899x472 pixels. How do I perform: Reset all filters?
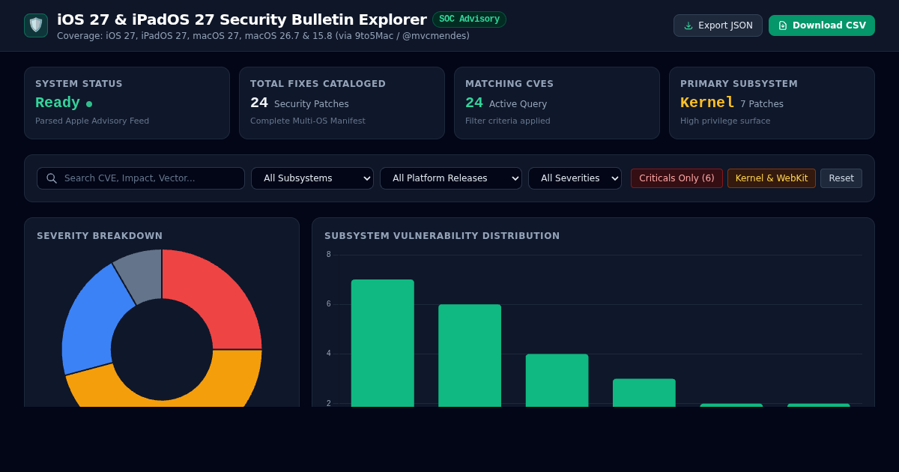coord(841,178)
